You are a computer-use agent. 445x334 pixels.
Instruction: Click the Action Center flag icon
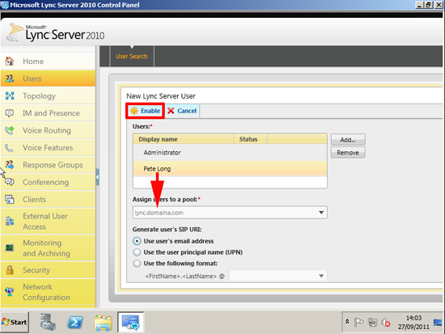358,322
